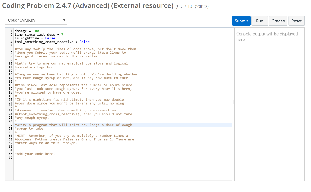
Task: Submit the CoughSyrup.py code for grading
Action: 241,21
